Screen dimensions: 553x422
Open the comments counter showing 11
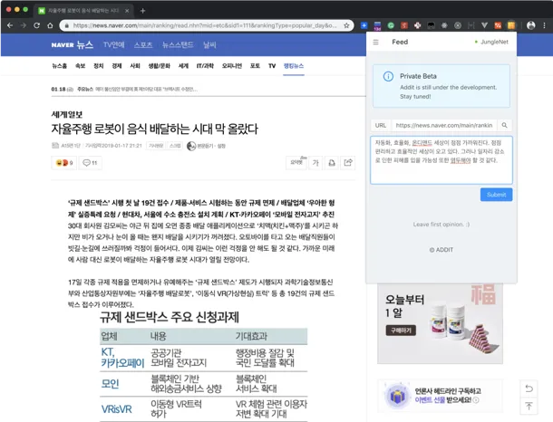90,163
